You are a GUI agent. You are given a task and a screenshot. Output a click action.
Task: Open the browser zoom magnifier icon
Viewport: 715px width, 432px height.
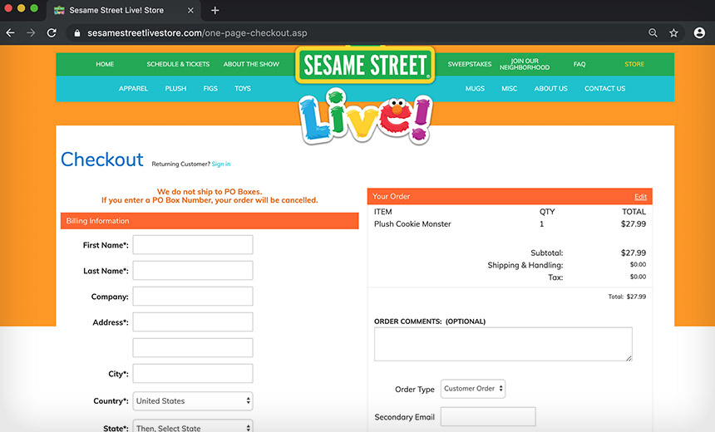(x=653, y=33)
